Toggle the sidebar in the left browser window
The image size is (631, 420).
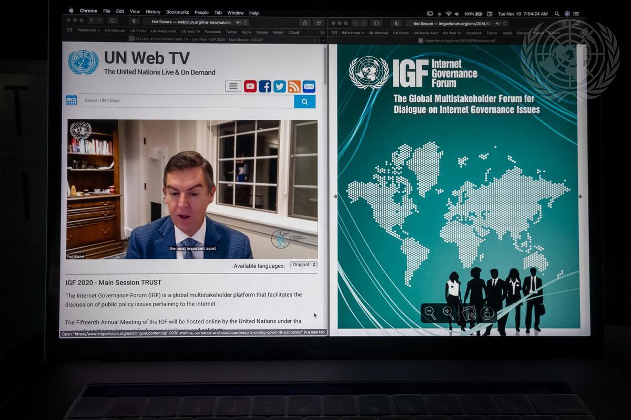(113, 21)
